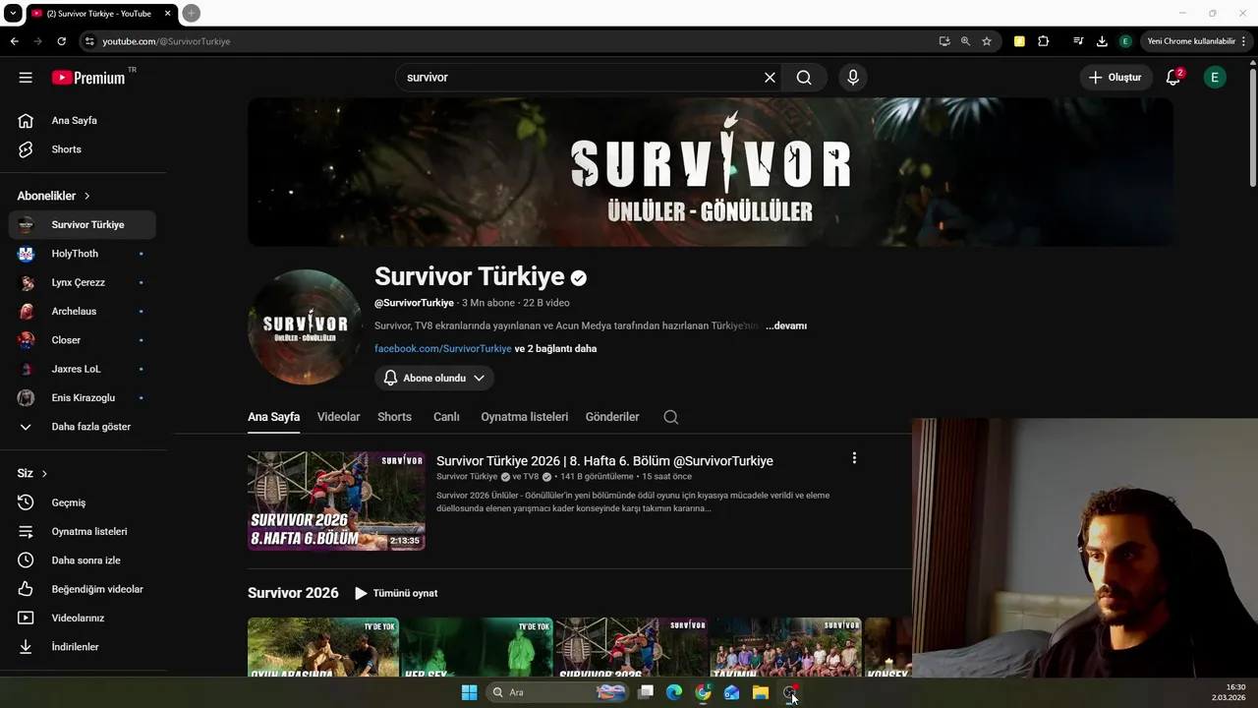Open Survivor Türkiye subscription in sidebar

point(83,225)
